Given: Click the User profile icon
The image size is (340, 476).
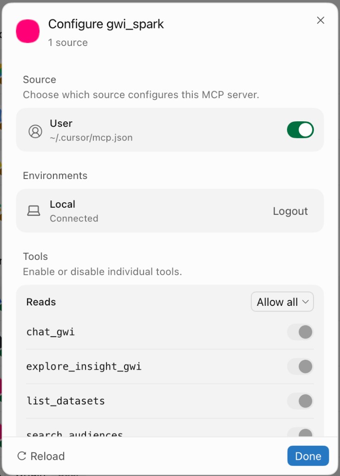Looking at the screenshot, I should [x=35, y=132].
